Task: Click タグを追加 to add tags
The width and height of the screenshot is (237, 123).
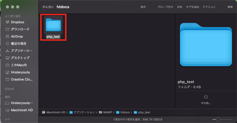Action: point(192,7)
